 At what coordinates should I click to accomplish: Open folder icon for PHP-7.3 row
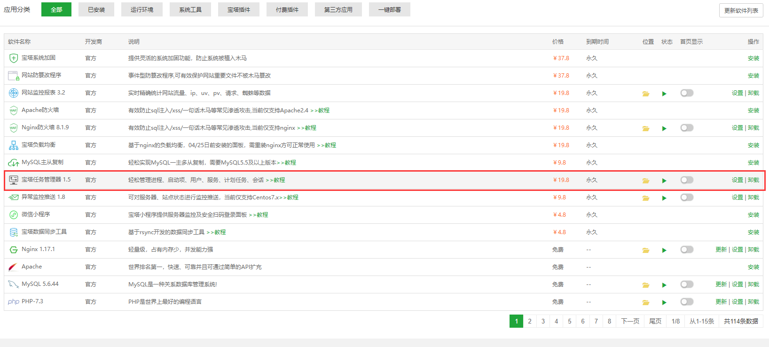646,302
